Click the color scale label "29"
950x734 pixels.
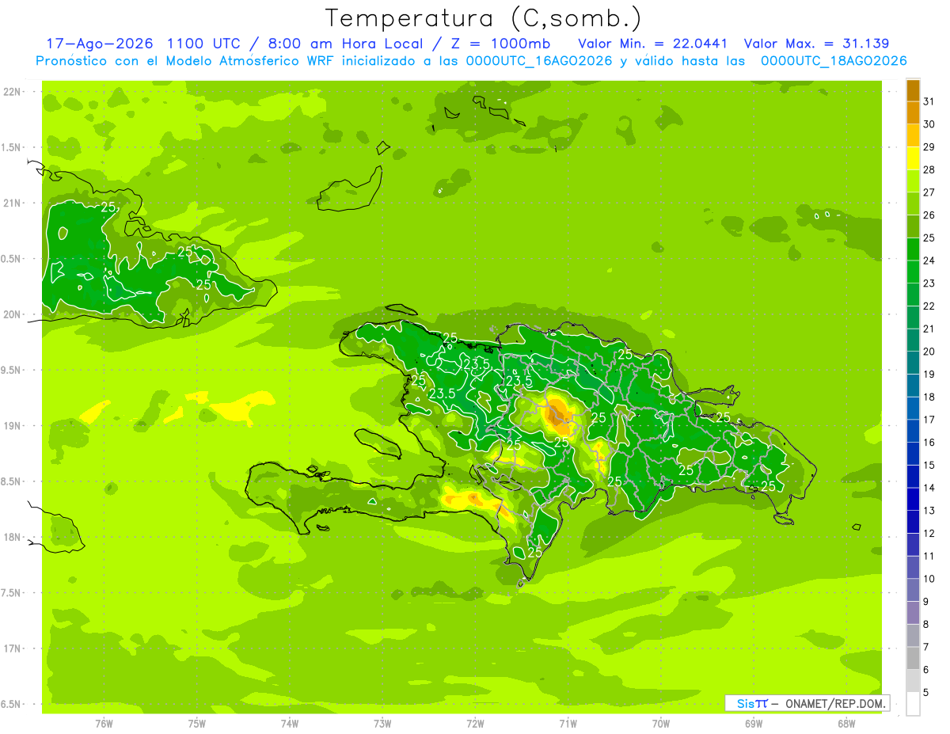point(929,146)
